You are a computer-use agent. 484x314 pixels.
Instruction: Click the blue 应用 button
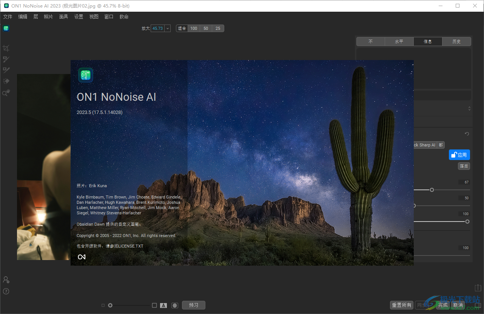pos(459,155)
